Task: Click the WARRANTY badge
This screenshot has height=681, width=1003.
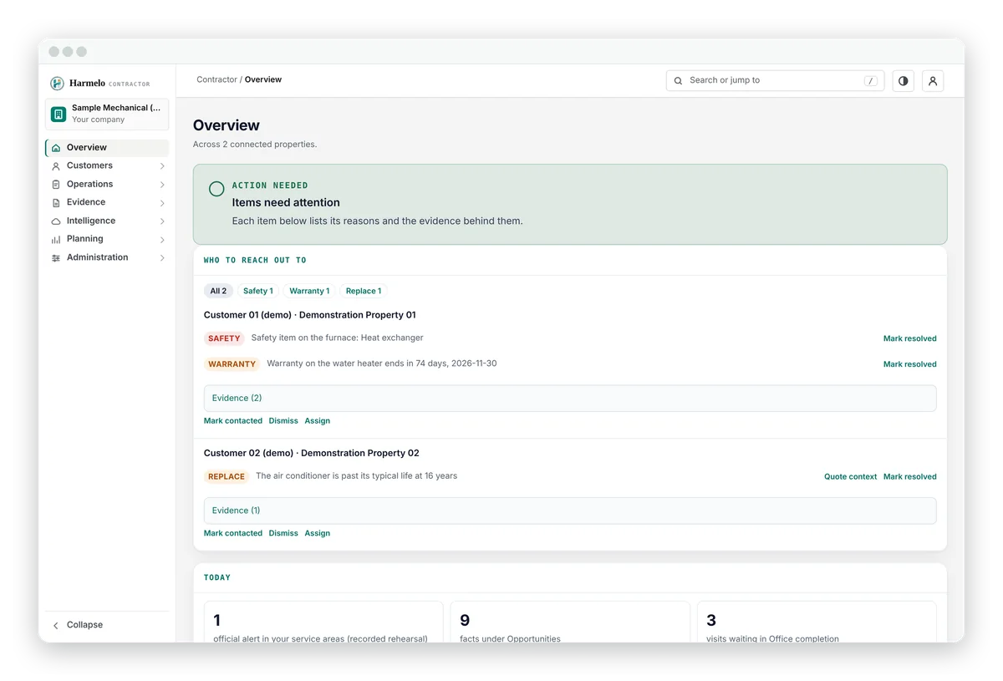Action: (x=232, y=364)
